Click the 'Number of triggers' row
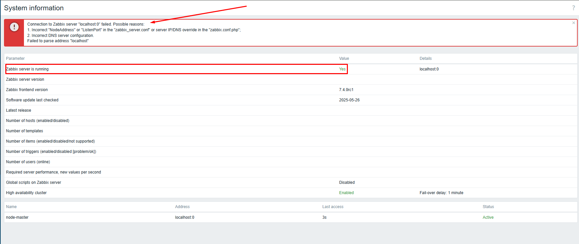 click(291, 152)
